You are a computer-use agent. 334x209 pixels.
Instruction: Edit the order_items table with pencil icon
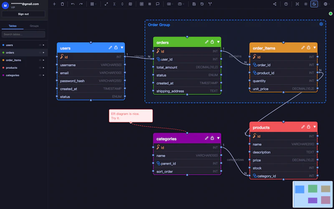point(303,48)
